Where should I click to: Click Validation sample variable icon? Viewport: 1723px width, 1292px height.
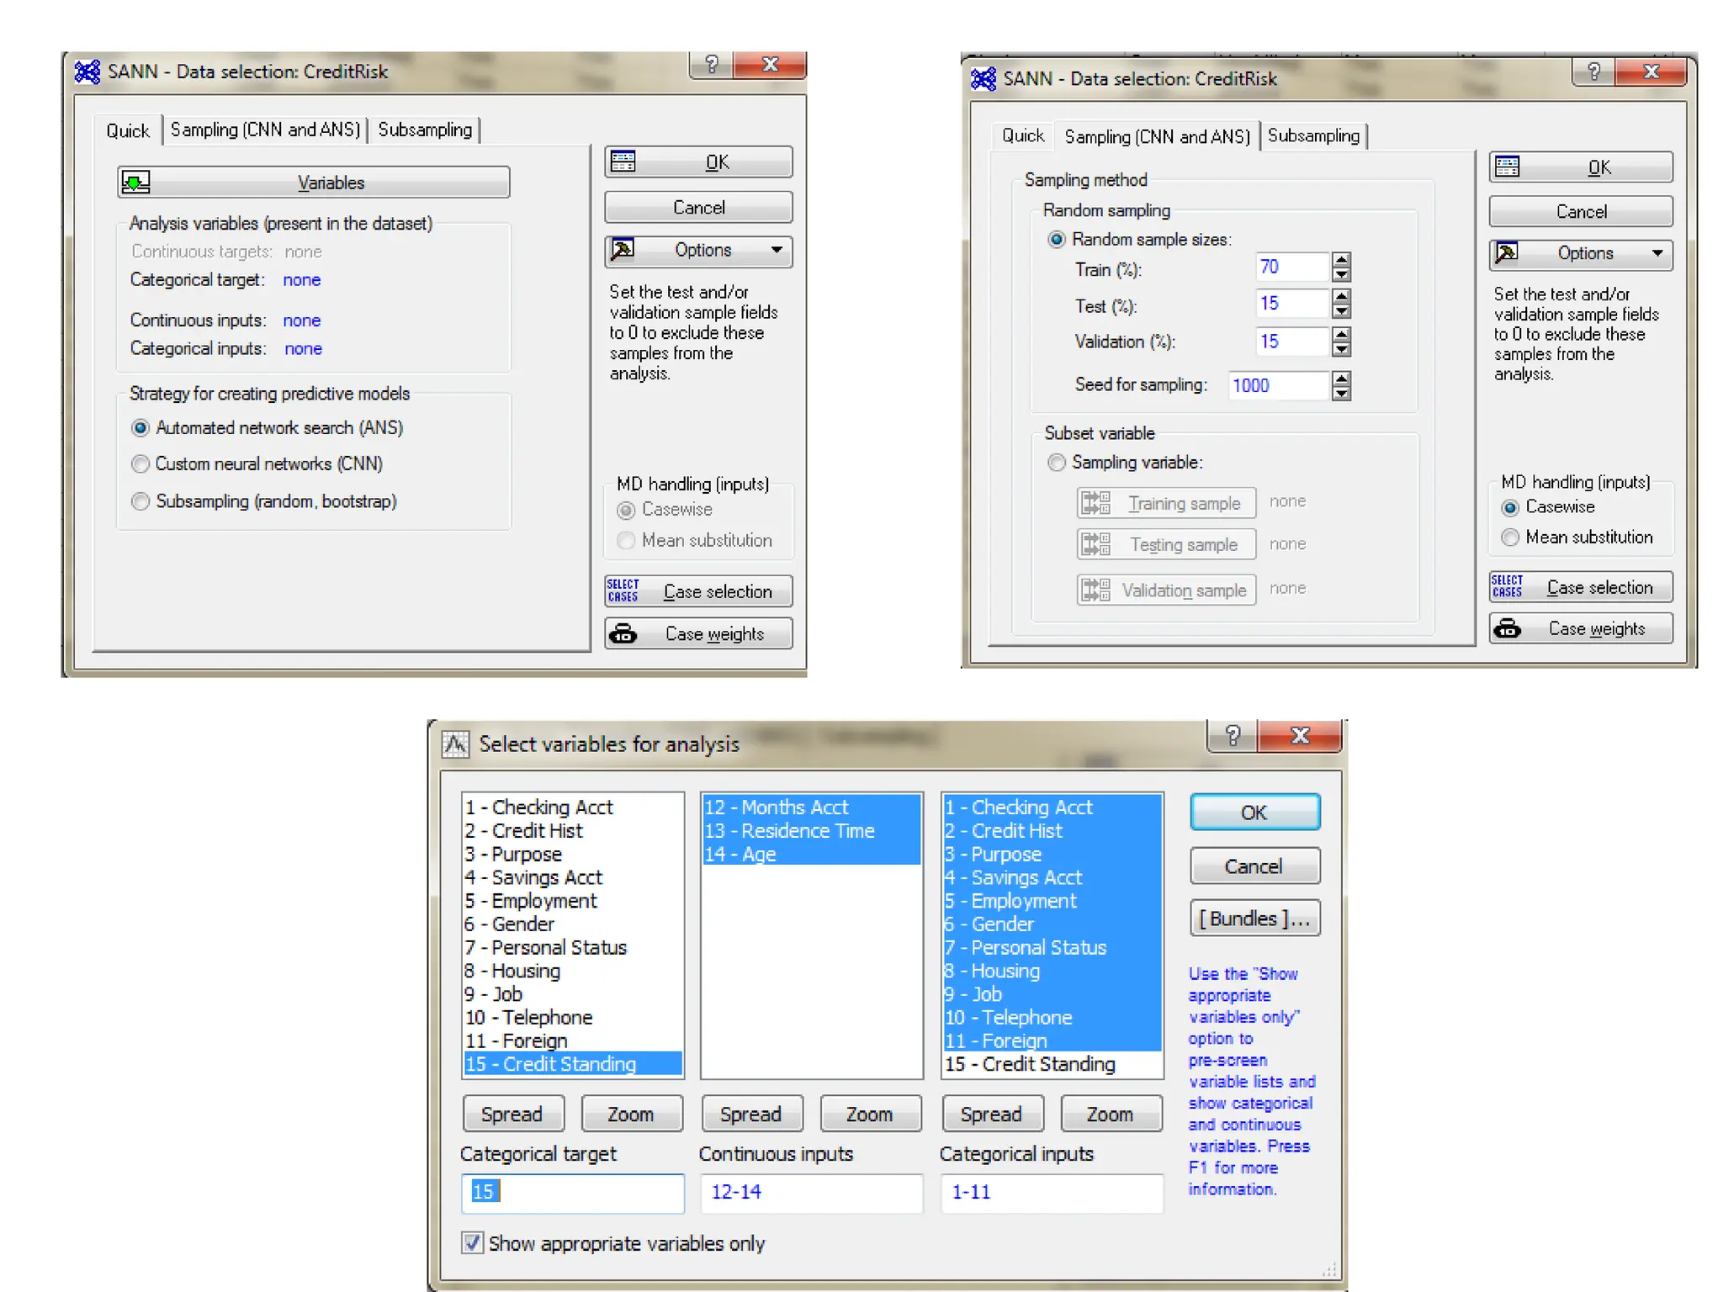point(1095,590)
